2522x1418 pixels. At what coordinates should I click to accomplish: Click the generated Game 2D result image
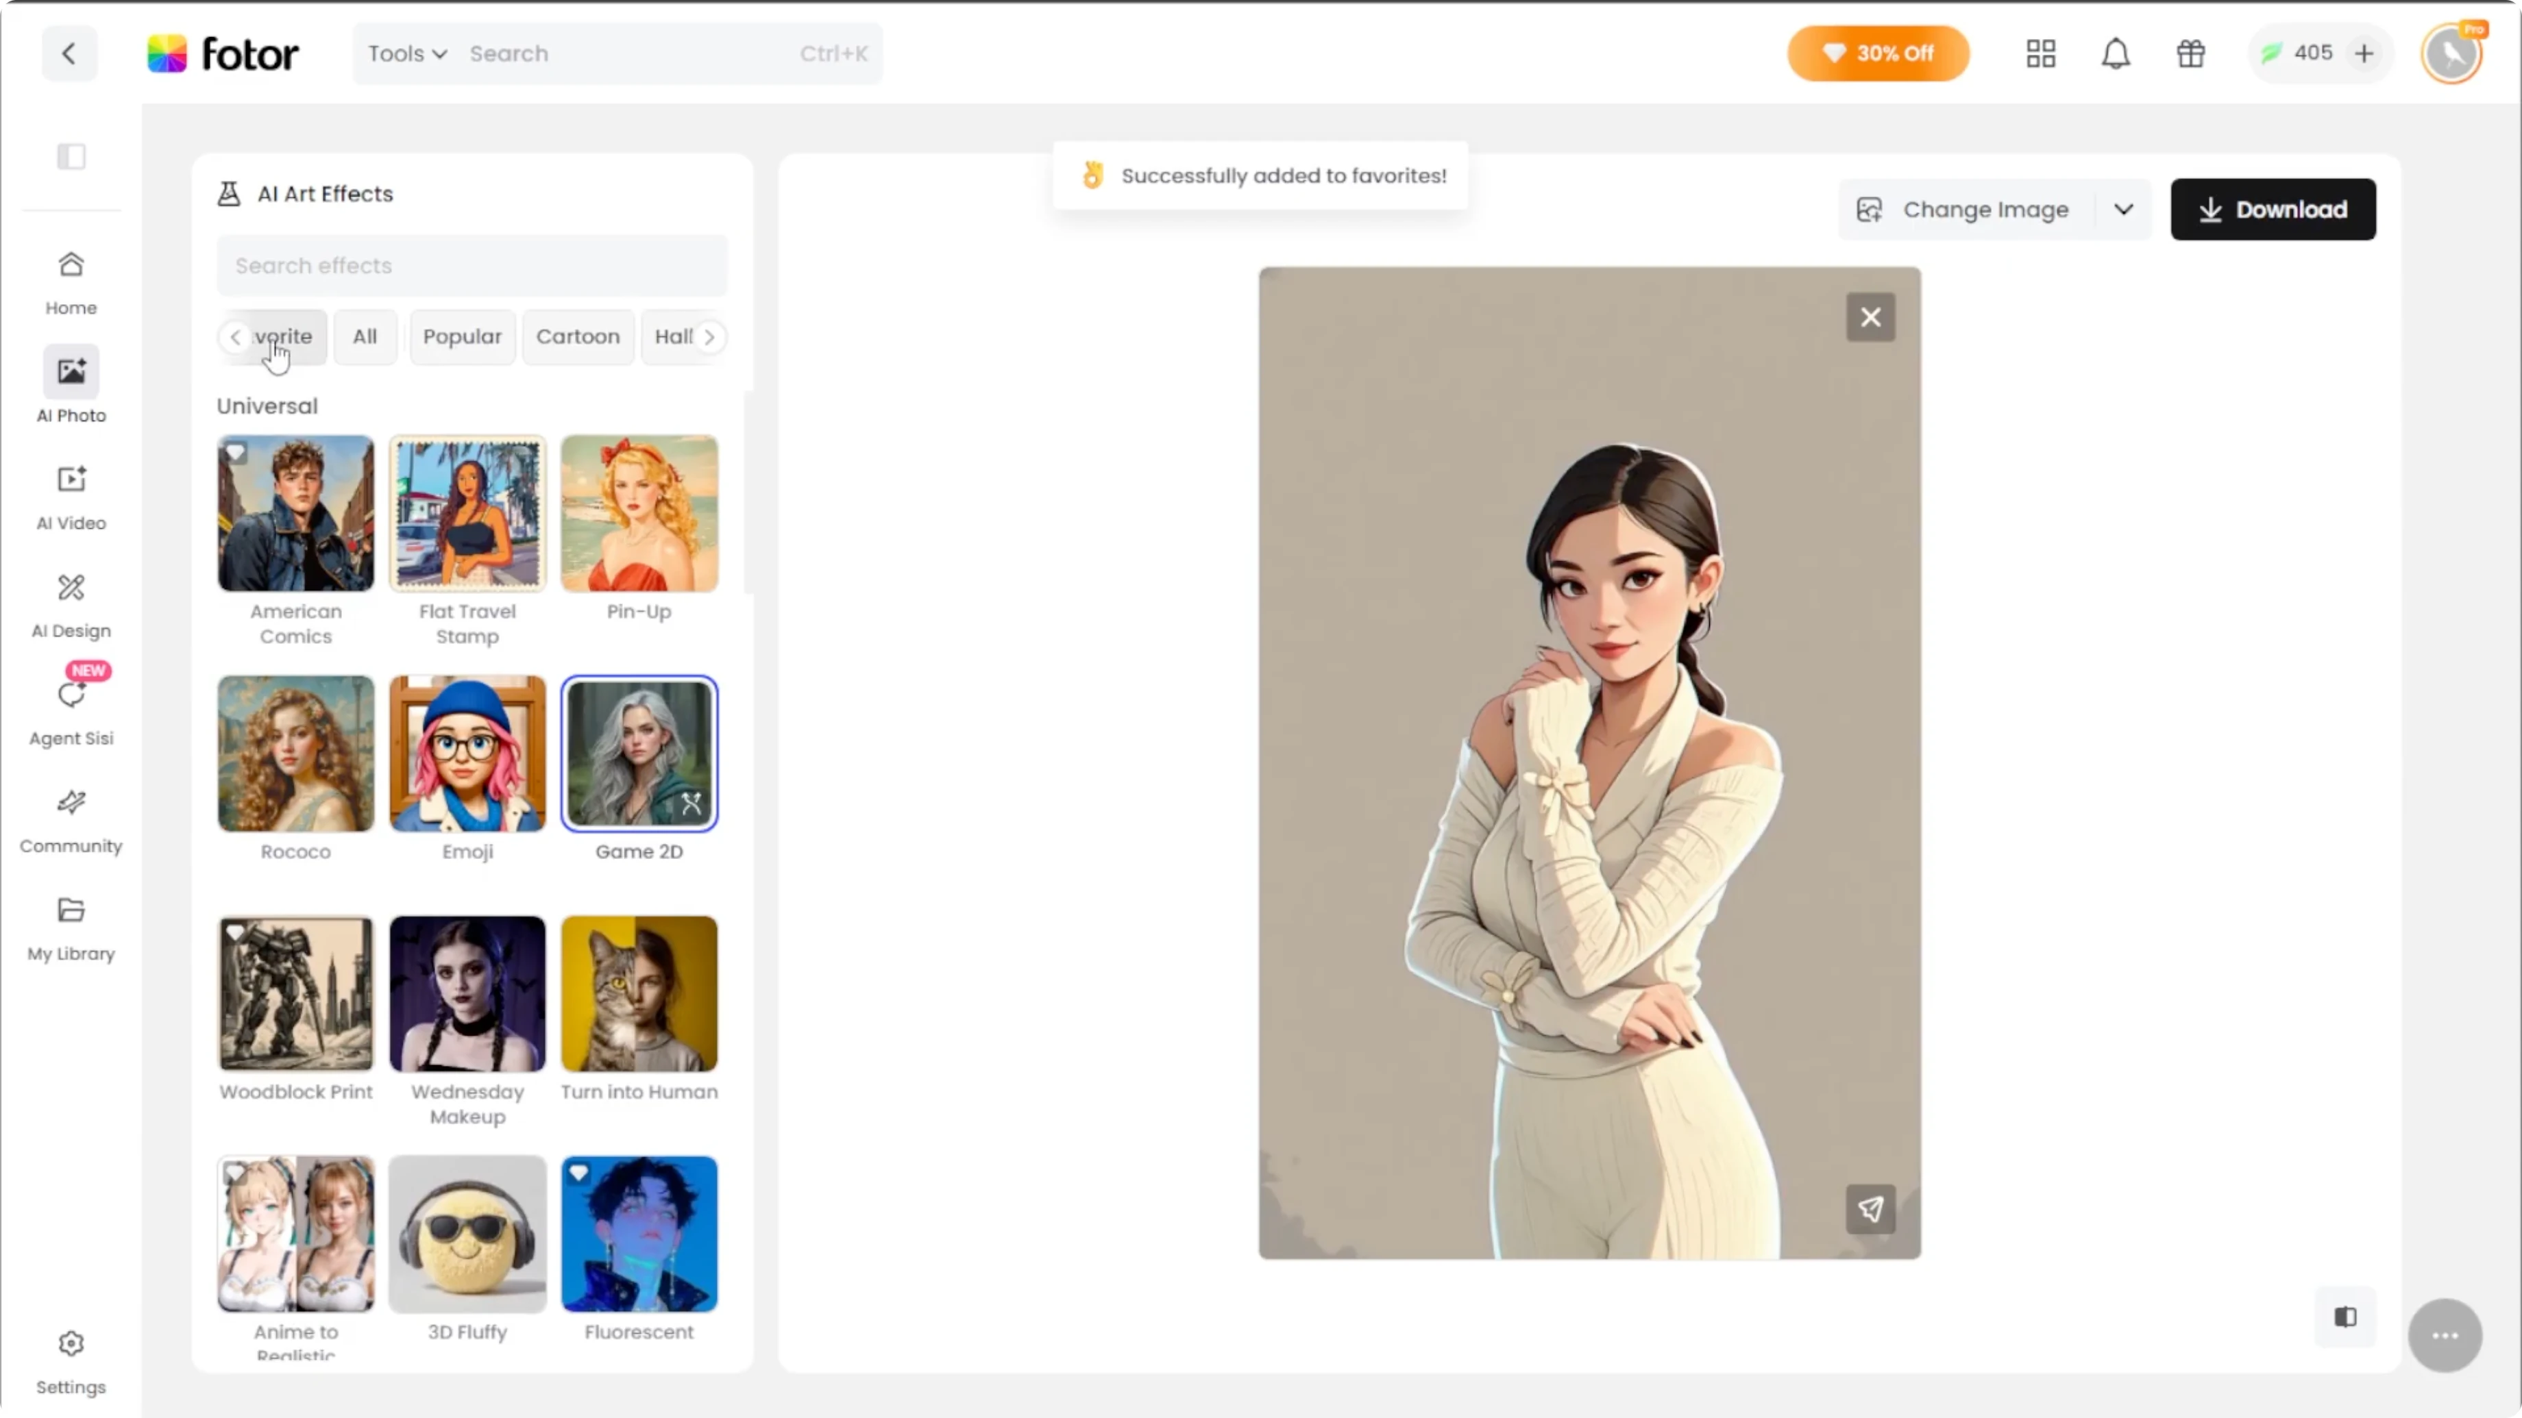point(1589,763)
